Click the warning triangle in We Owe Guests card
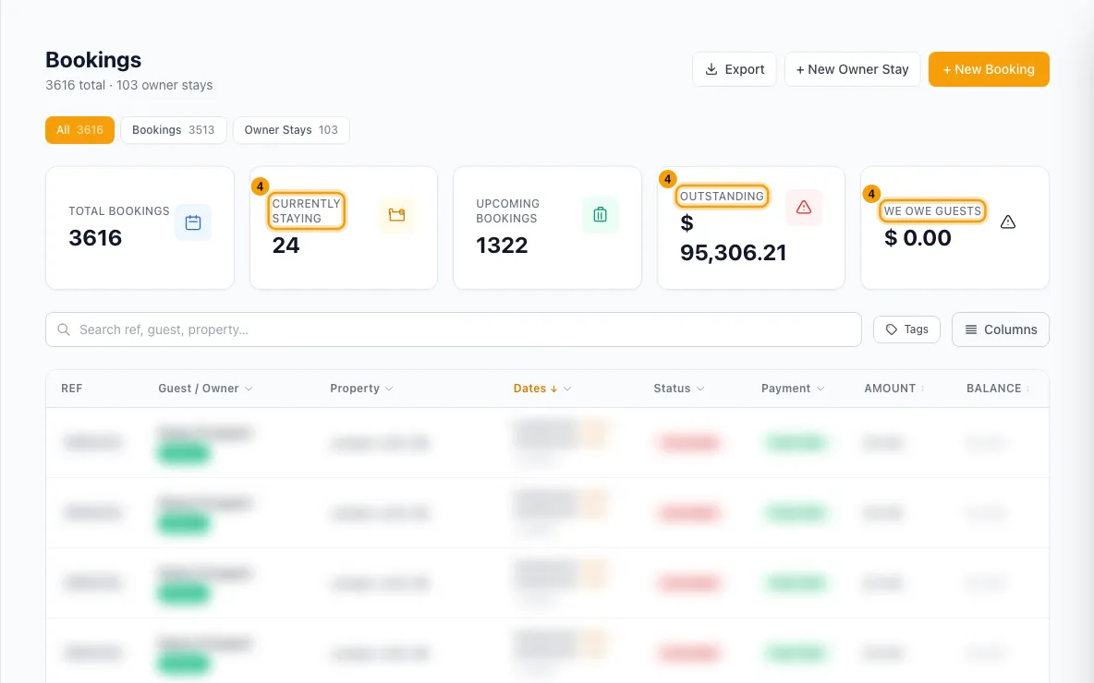Viewport: 1094px width, 683px height. coord(1007,222)
